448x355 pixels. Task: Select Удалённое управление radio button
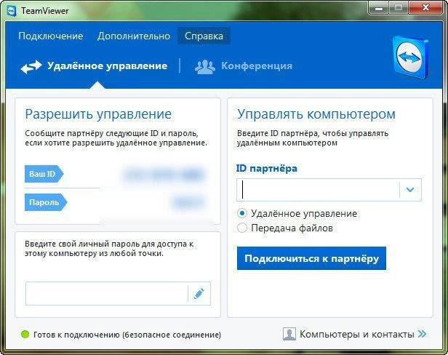242,213
